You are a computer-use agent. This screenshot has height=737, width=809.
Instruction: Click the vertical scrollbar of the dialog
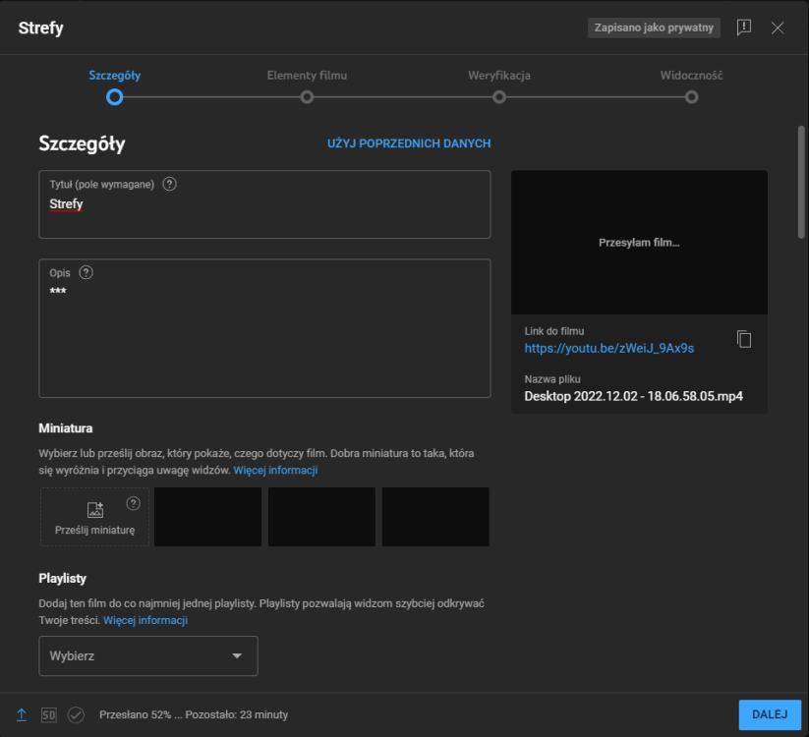click(801, 182)
